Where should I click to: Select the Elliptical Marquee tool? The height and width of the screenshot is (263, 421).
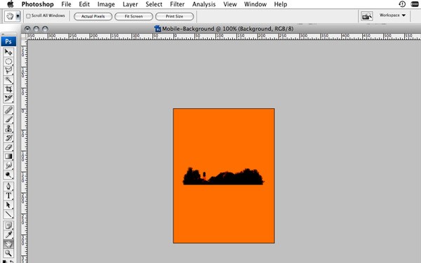coord(8,62)
